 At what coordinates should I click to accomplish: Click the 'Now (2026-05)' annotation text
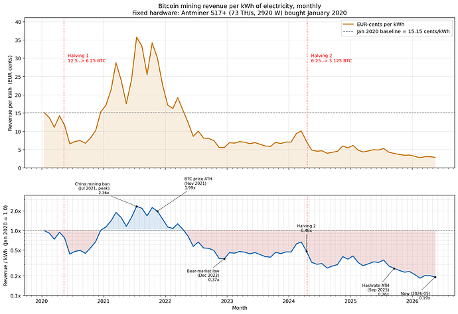[x=416, y=293]
